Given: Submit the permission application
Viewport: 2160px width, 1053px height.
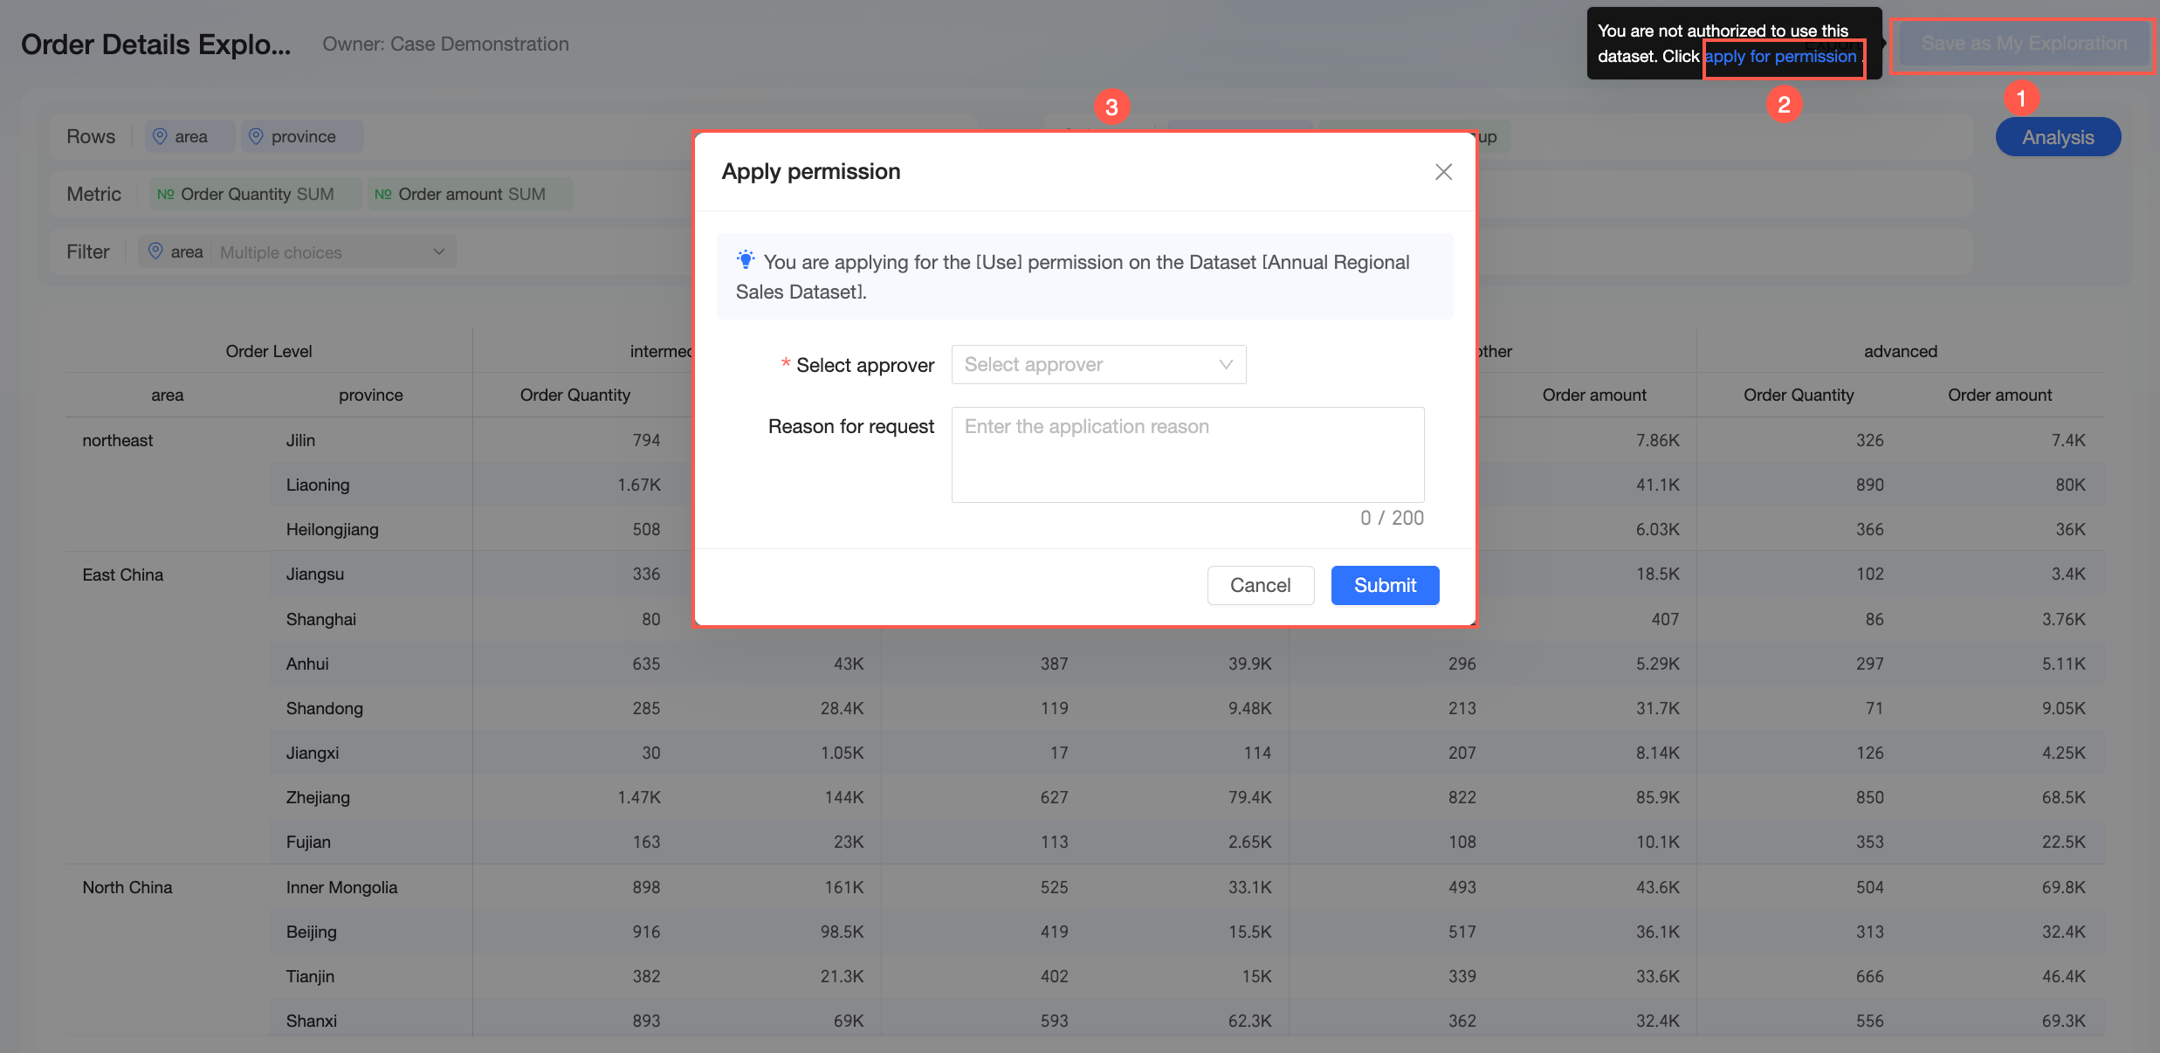Looking at the screenshot, I should pos(1385,585).
